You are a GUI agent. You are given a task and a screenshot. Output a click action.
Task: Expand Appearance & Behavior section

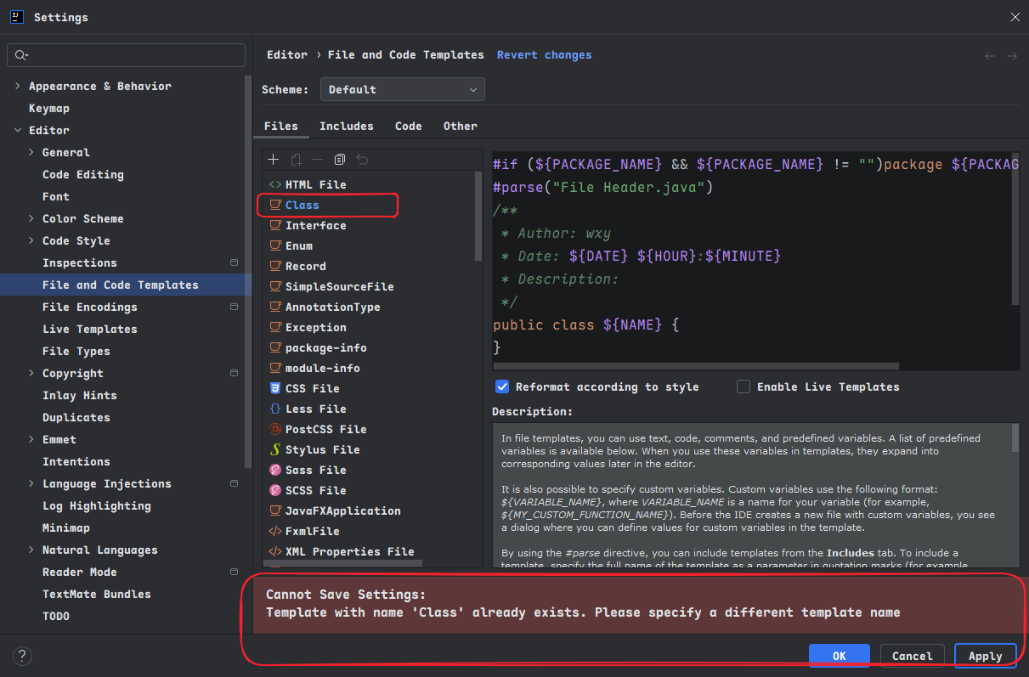[18, 86]
